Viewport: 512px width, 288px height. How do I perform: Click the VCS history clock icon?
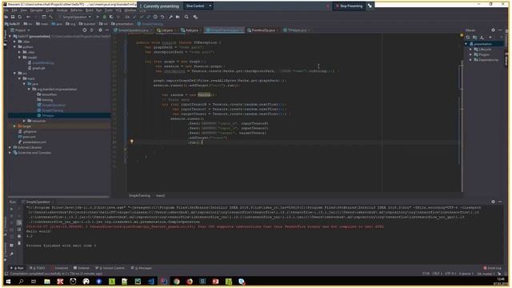click(x=155, y=17)
